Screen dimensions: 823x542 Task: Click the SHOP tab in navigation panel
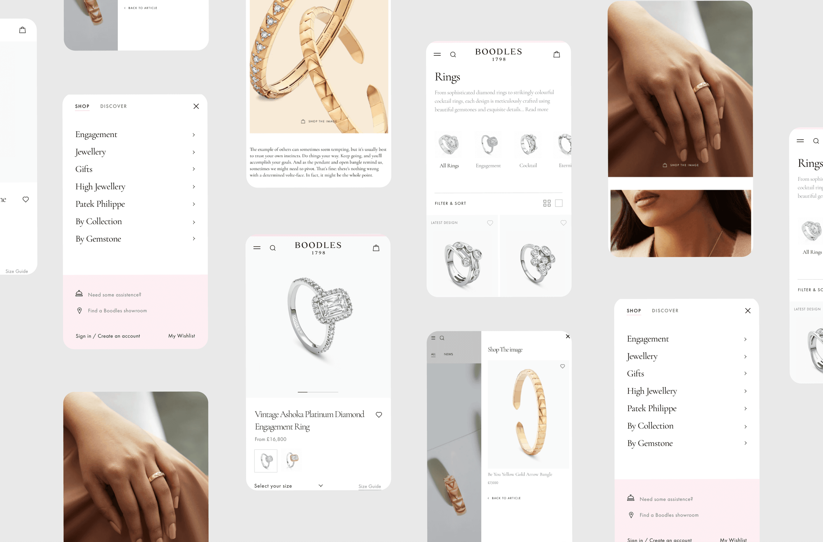tap(82, 106)
